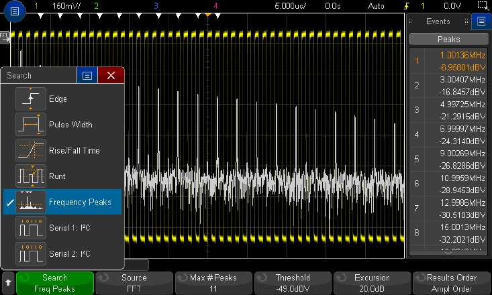Open the Search popup menu icon
Image resolution: width=492 pixels, height=295 pixels.
[87, 75]
